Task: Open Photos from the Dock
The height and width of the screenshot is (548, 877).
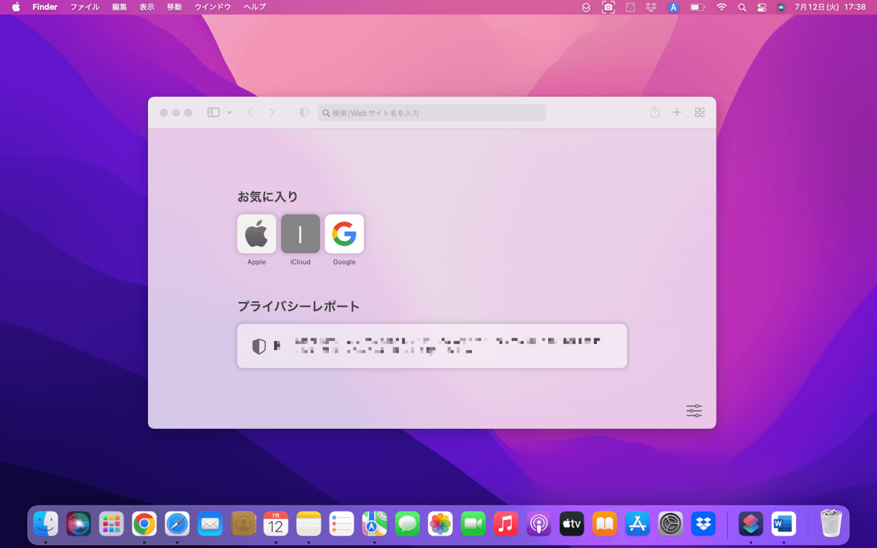Action: 441,524
